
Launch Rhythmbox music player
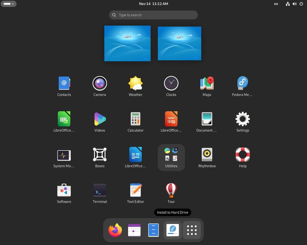207,154
